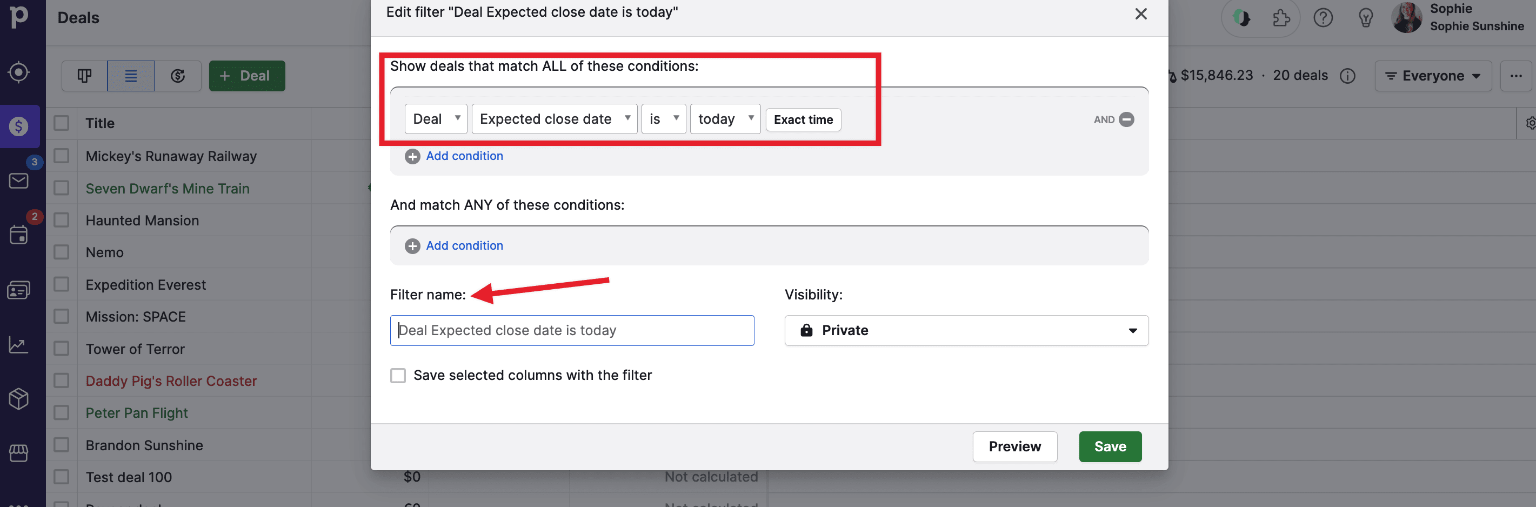
Task: Open Leads target icon in the sidebar
Action: coord(18,72)
